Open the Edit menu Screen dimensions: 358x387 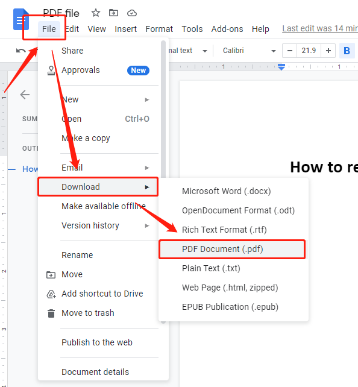pos(72,29)
